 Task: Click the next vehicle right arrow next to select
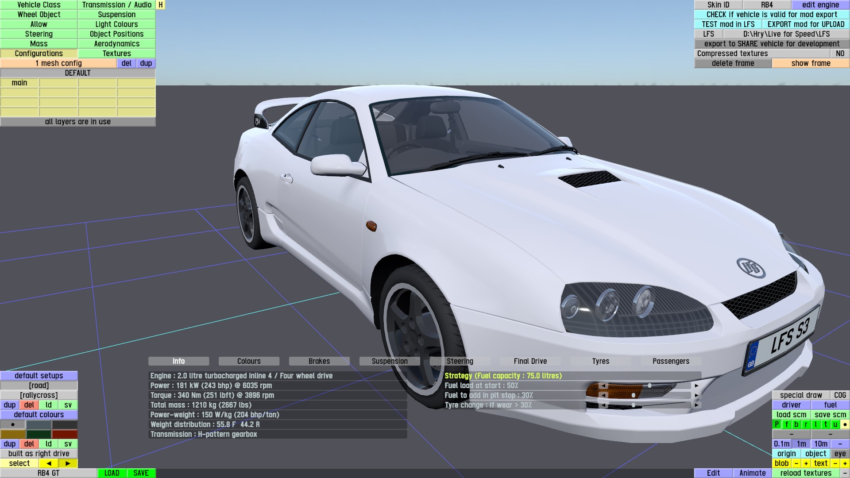[68, 463]
